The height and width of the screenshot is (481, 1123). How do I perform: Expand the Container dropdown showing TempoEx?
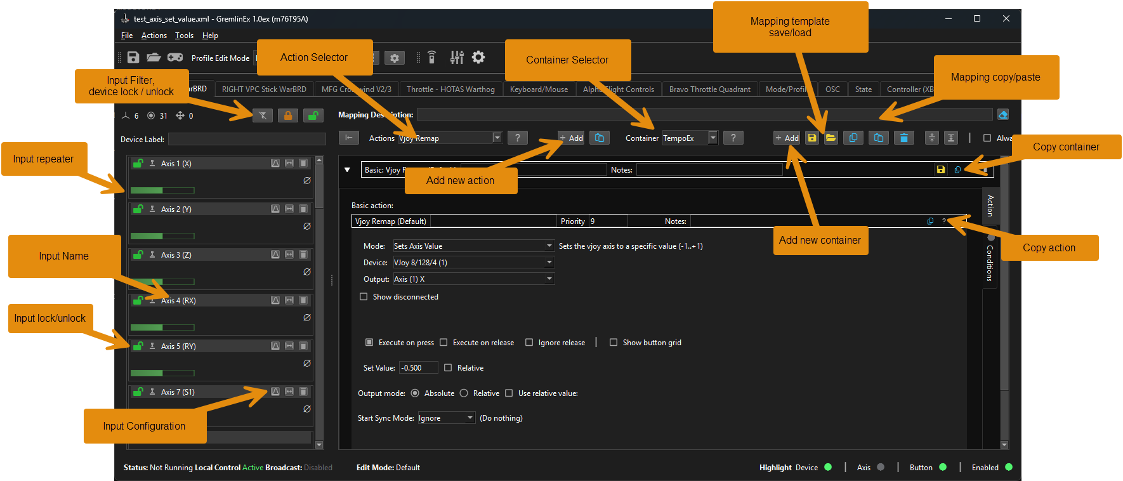(x=713, y=138)
